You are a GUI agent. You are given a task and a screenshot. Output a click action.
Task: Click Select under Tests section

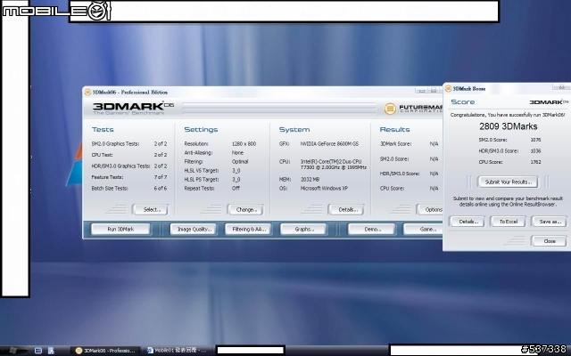pyautogui.click(x=151, y=210)
